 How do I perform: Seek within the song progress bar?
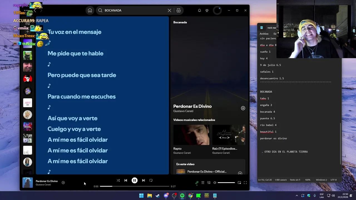tap(134, 186)
